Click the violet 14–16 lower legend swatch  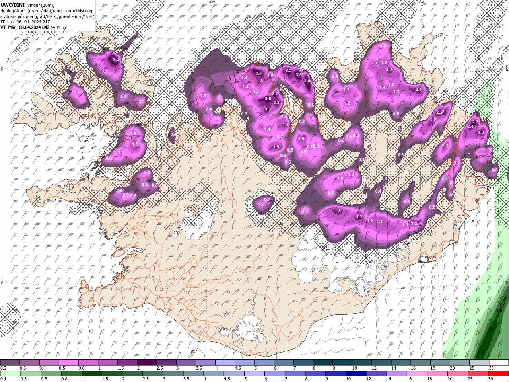click(397, 374)
